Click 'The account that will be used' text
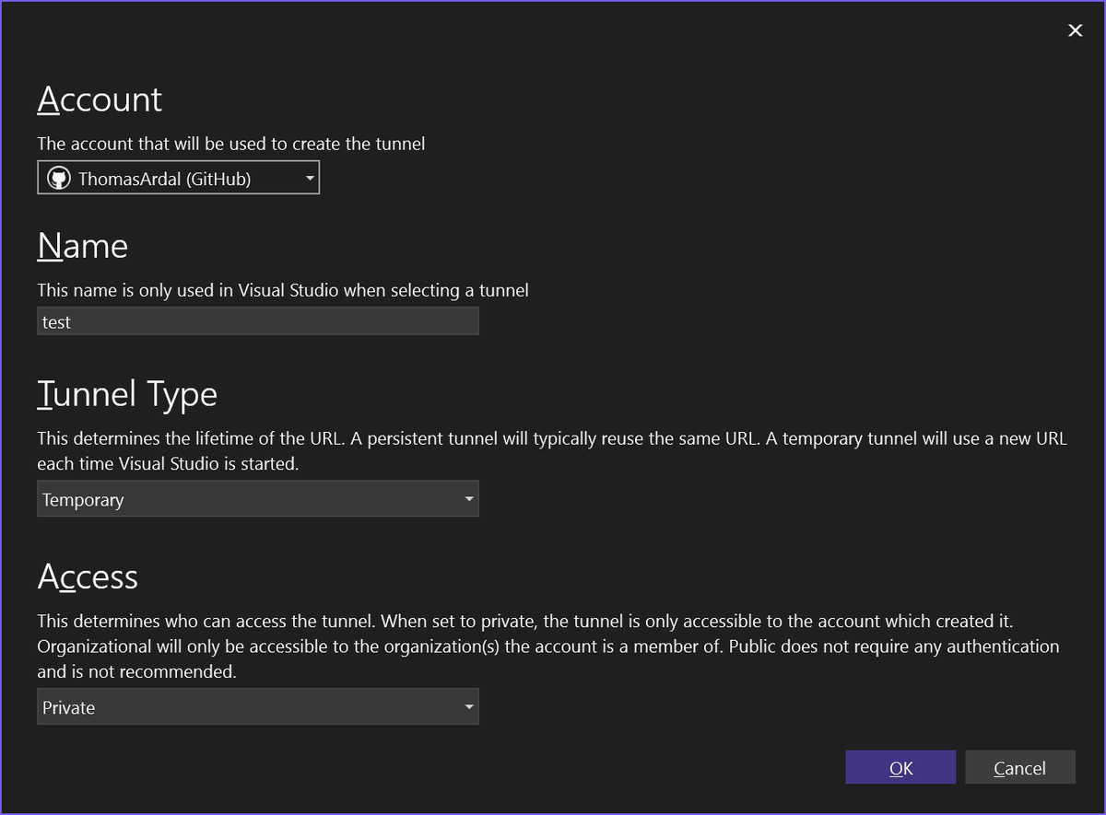Image resolution: width=1106 pixels, height=815 pixels. coord(231,144)
